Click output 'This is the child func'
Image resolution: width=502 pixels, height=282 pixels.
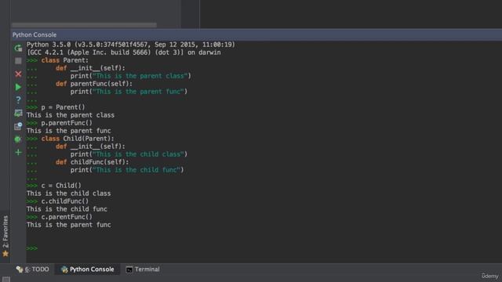(x=67, y=209)
